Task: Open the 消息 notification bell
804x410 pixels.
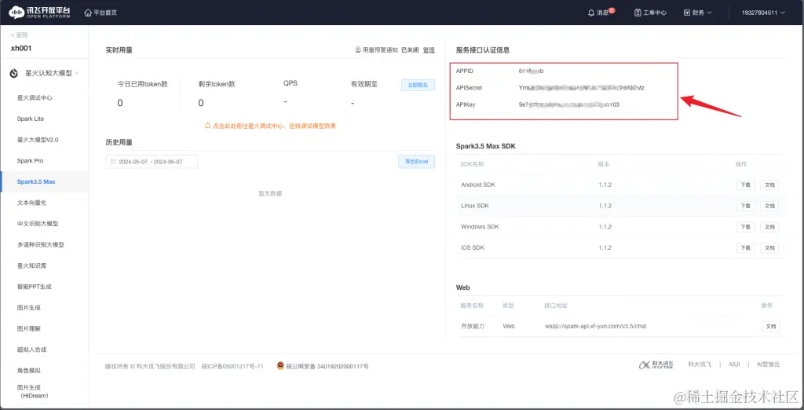Action: click(x=601, y=13)
